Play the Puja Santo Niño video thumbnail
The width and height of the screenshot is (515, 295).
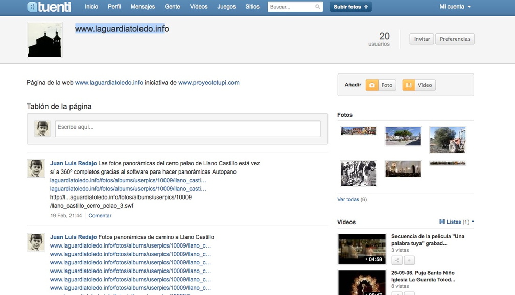coord(362,282)
